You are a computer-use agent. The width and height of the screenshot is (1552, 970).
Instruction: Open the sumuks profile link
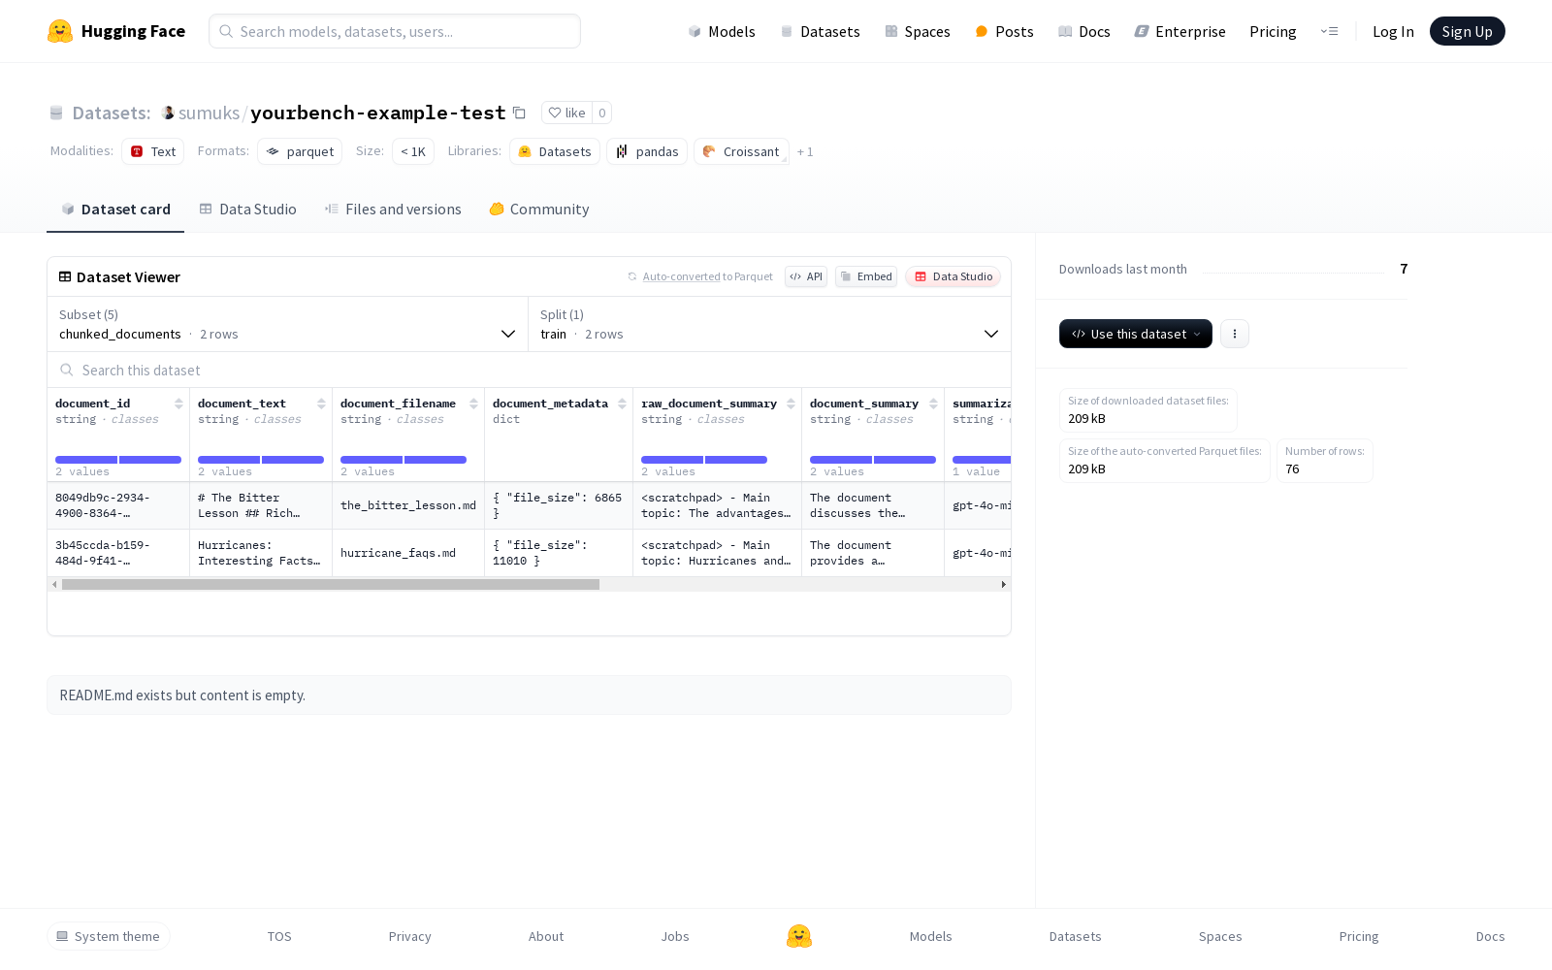click(209, 113)
